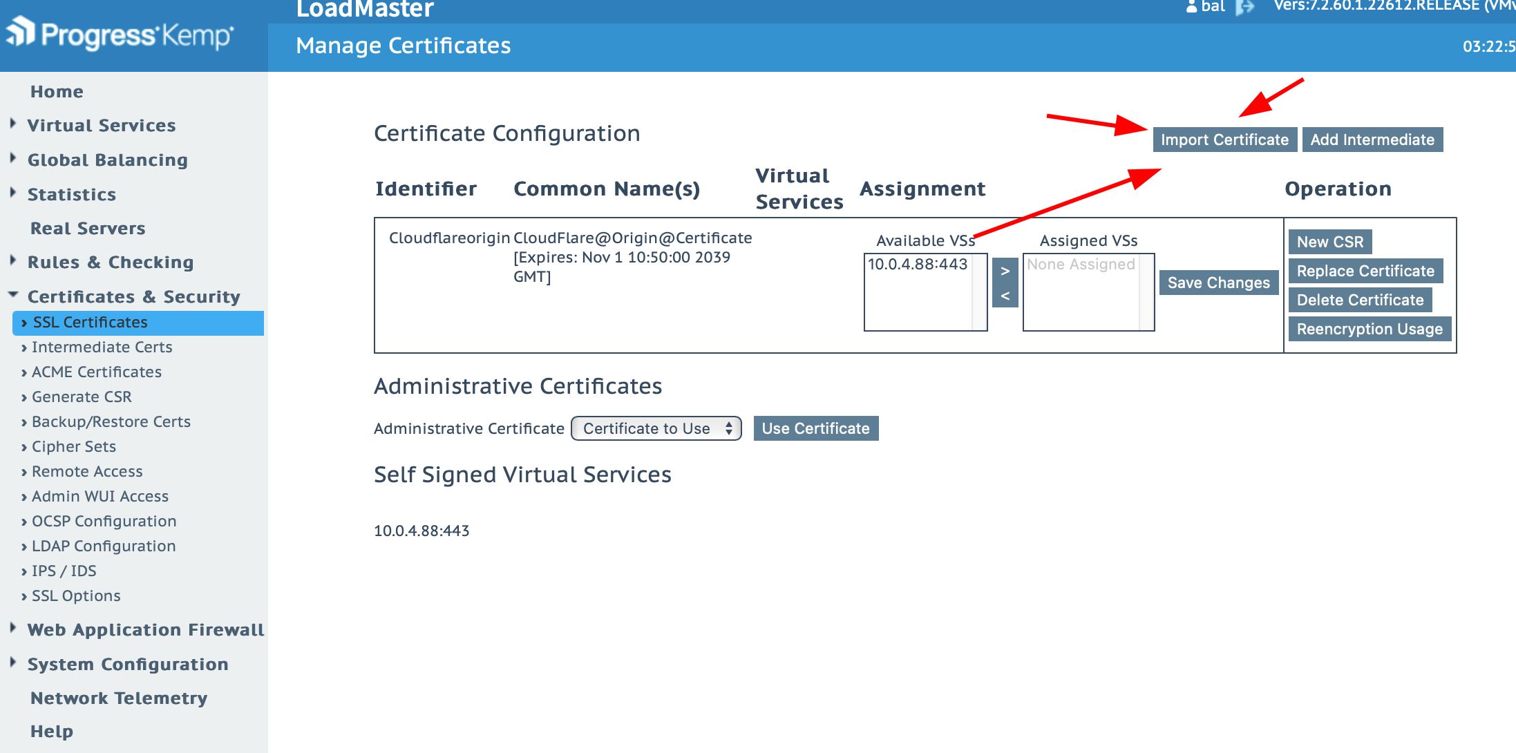Click the Assigned VSs list box
Screen dimensions: 1516x753
pos(1081,293)
